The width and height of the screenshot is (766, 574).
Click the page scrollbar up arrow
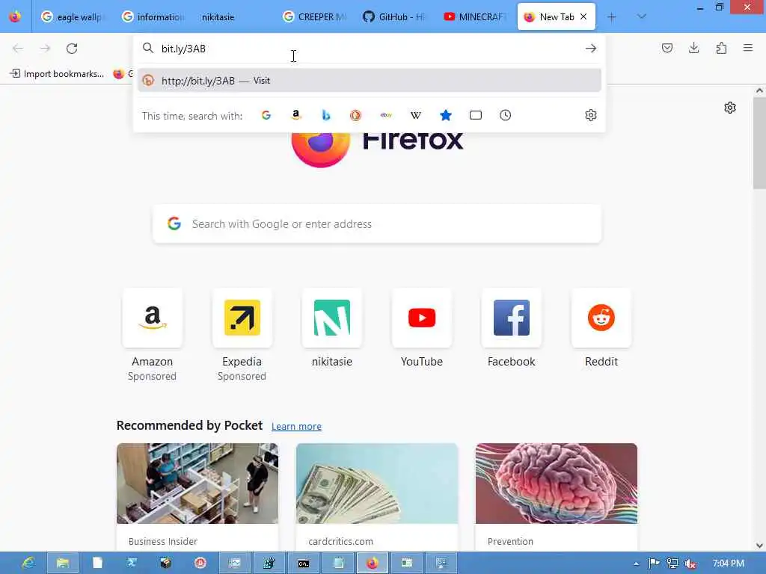759,90
